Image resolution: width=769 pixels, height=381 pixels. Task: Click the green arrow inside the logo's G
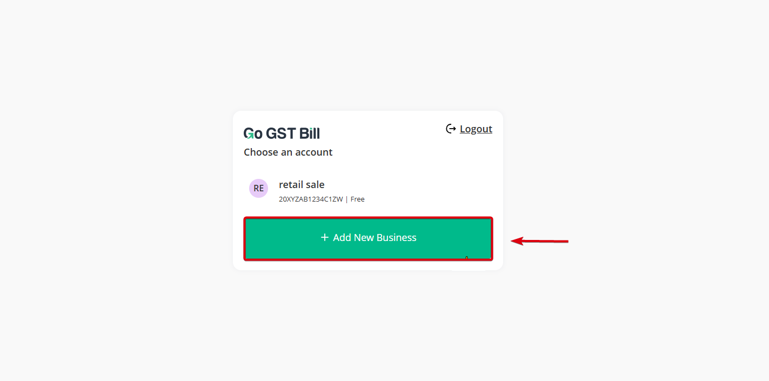pyautogui.click(x=250, y=136)
